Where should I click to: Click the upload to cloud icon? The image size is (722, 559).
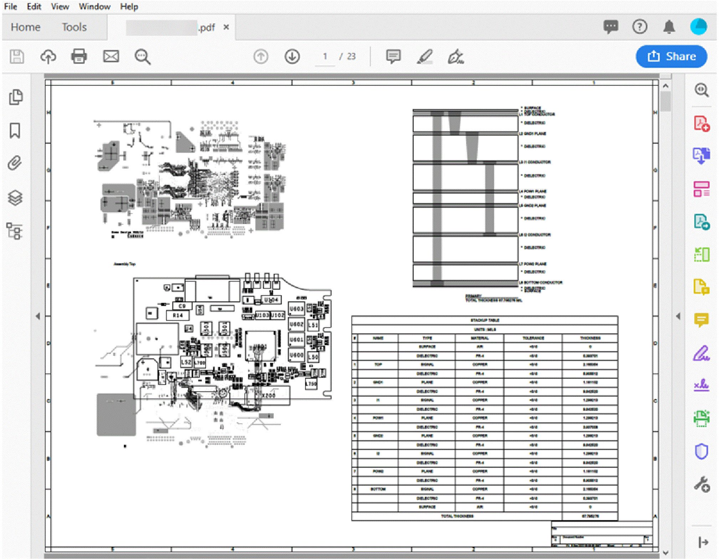click(x=48, y=56)
